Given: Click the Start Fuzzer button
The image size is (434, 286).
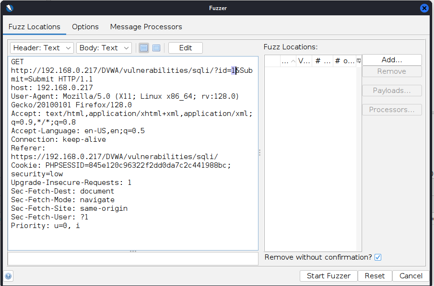Looking at the screenshot, I should [328, 276].
